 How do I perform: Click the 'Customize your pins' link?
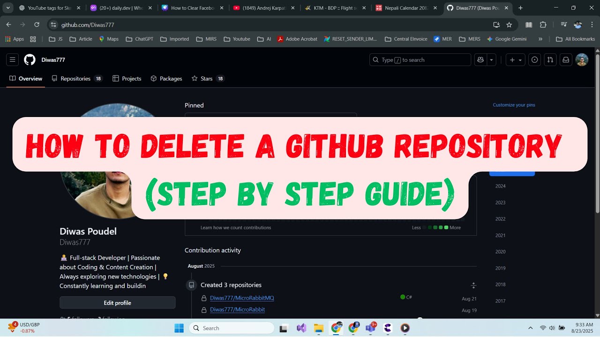[514, 105]
